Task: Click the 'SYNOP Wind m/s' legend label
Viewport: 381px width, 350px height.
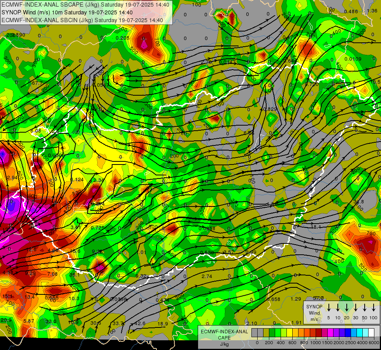Action: (x=314, y=313)
